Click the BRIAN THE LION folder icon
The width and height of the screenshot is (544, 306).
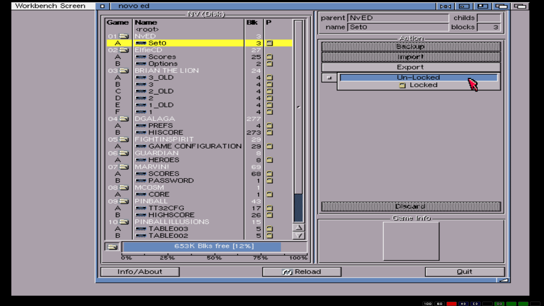click(124, 71)
